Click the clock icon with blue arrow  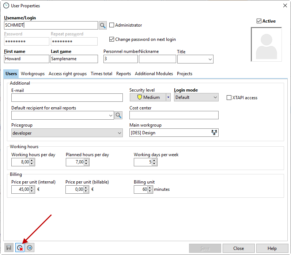[30, 248]
